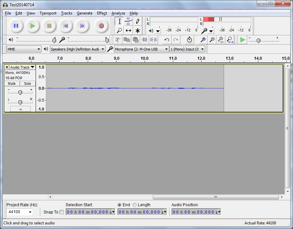
Task: Select the Length radio button
Action: pos(135,205)
